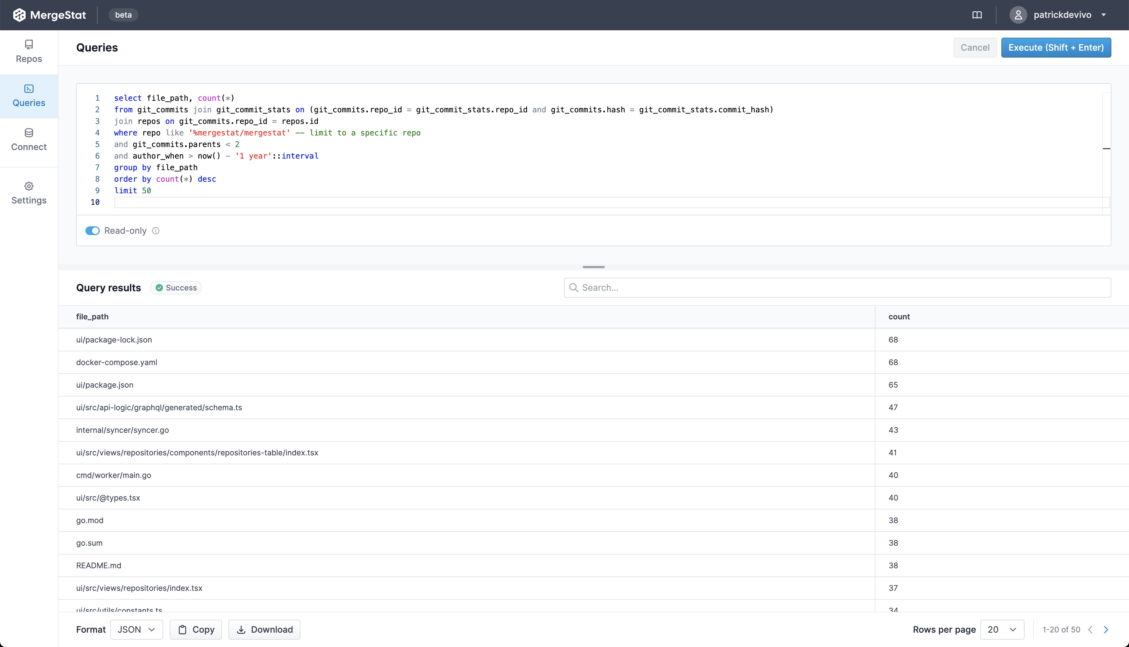Grab the editor-results resize handle
The height and width of the screenshot is (647, 1129).
pyautogui.click(x=593, y=267)
